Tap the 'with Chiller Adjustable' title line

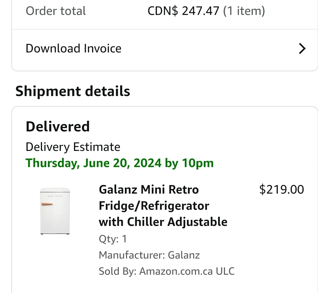click(x=163, y=222)
